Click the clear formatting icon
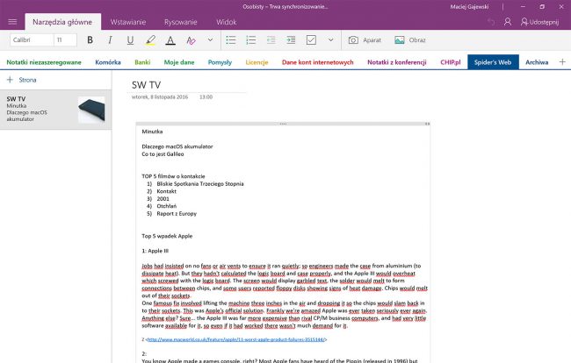 (x=191, y=40)
